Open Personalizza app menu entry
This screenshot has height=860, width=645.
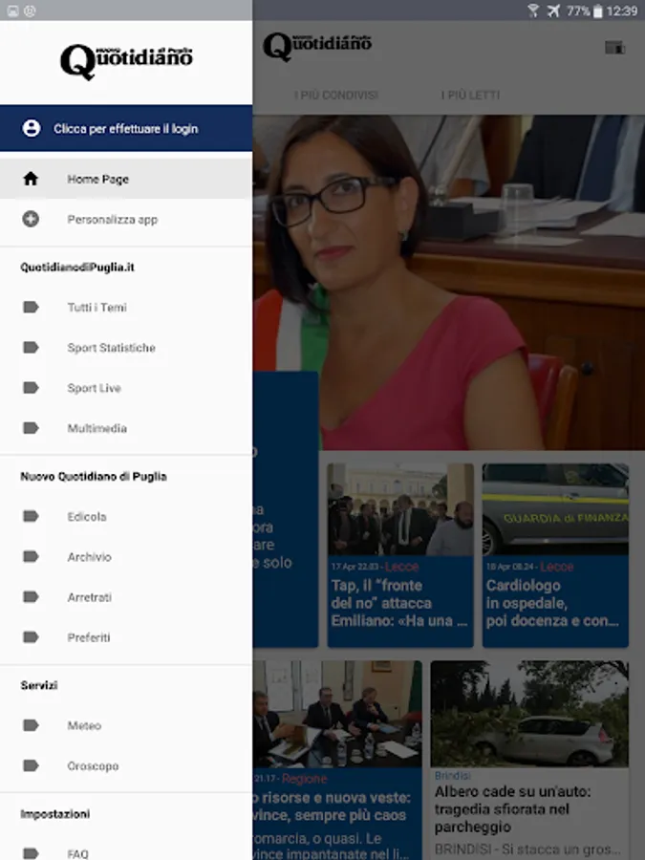(126, 220)
